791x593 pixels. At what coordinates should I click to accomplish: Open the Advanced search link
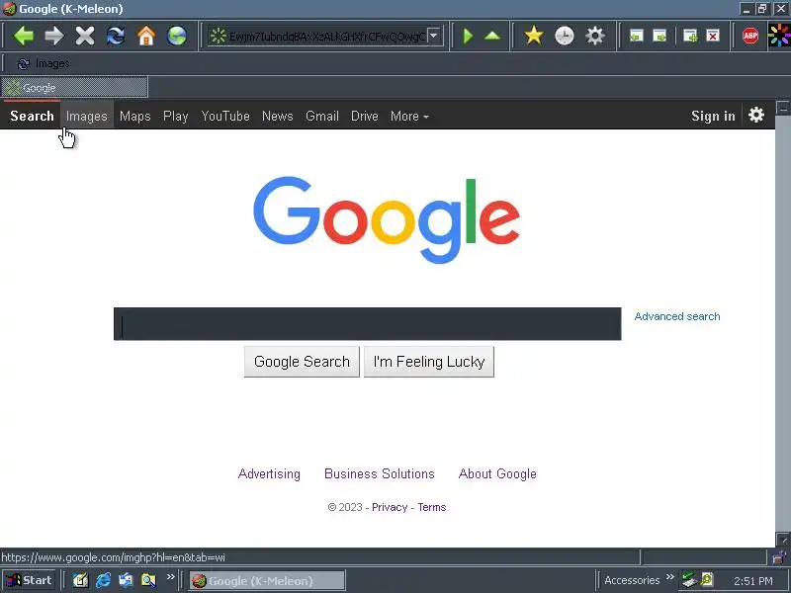(x=677, y=316)
